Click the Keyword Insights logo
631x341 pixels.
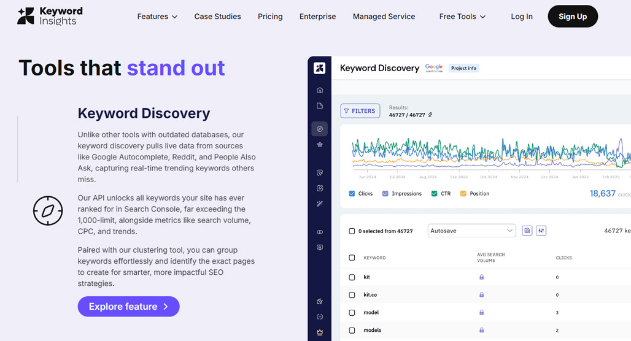[50, 17]
